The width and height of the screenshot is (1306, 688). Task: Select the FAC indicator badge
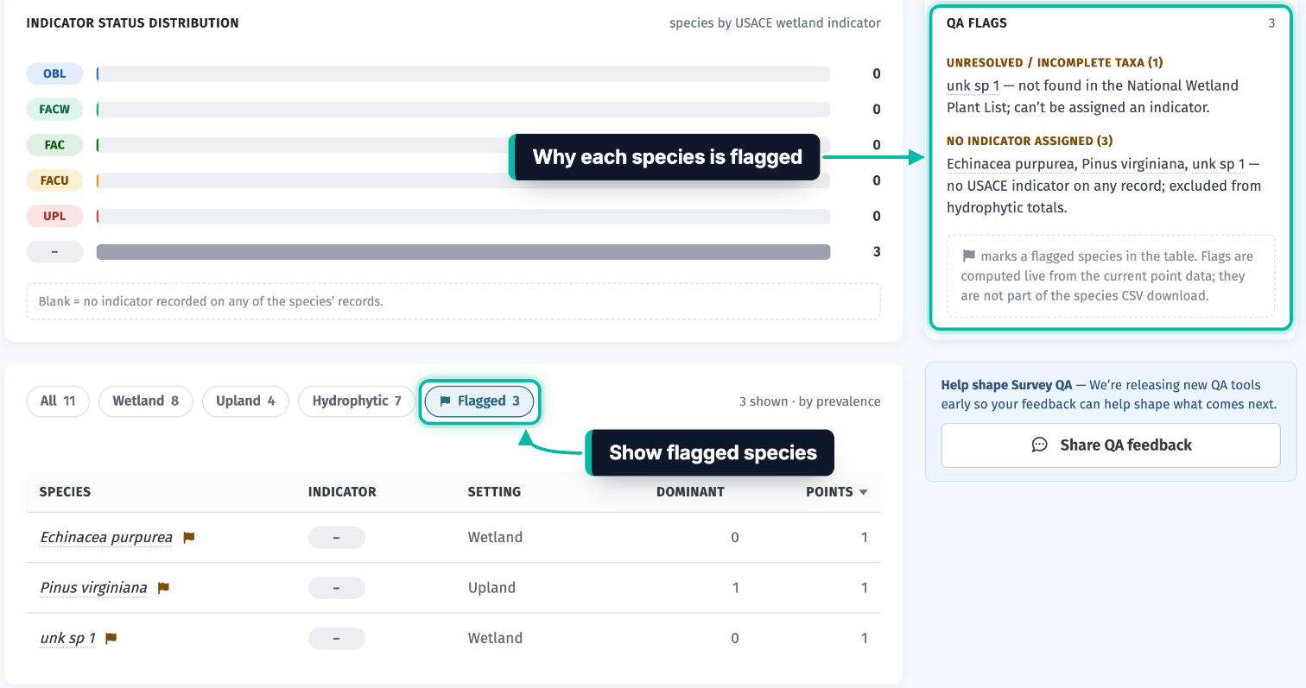pyautogui.click(x=54, y=145)
